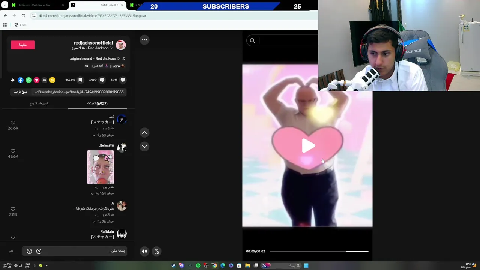Viewport: 480px width, 270px height.
Task: Close the Kick stream browser tab
Action: 63,5
